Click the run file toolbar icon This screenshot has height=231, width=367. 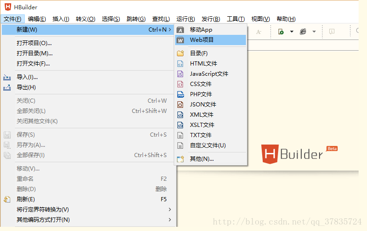[x=281, y=32]
